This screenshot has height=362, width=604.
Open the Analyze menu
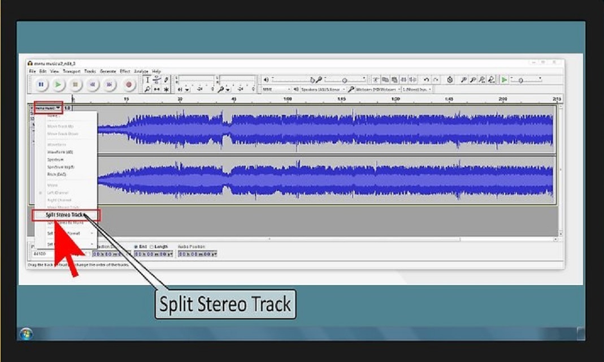tap(141, 72)
